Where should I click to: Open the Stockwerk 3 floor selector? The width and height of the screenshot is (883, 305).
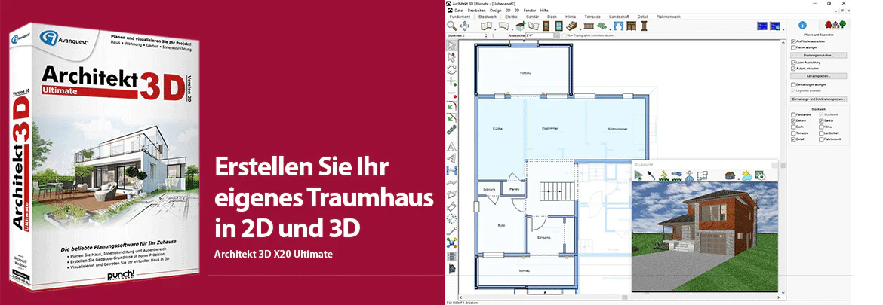tap(467, 35)
